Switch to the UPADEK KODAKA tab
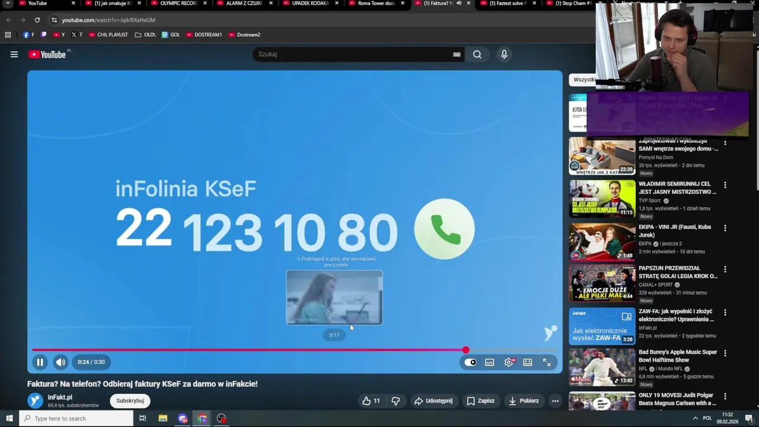The height and width of the screenshot is (427, 759). click(x=310, y=4)
